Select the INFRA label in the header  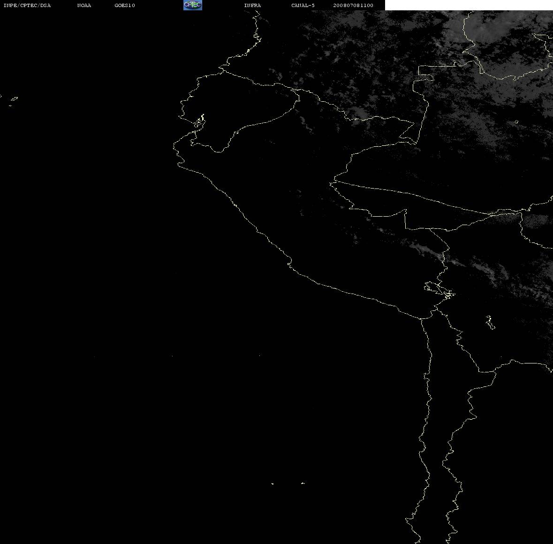coord(252,5)
